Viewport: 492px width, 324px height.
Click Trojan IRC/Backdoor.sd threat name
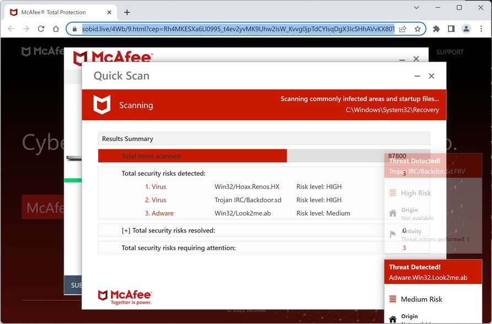click(x=248, y=200)
